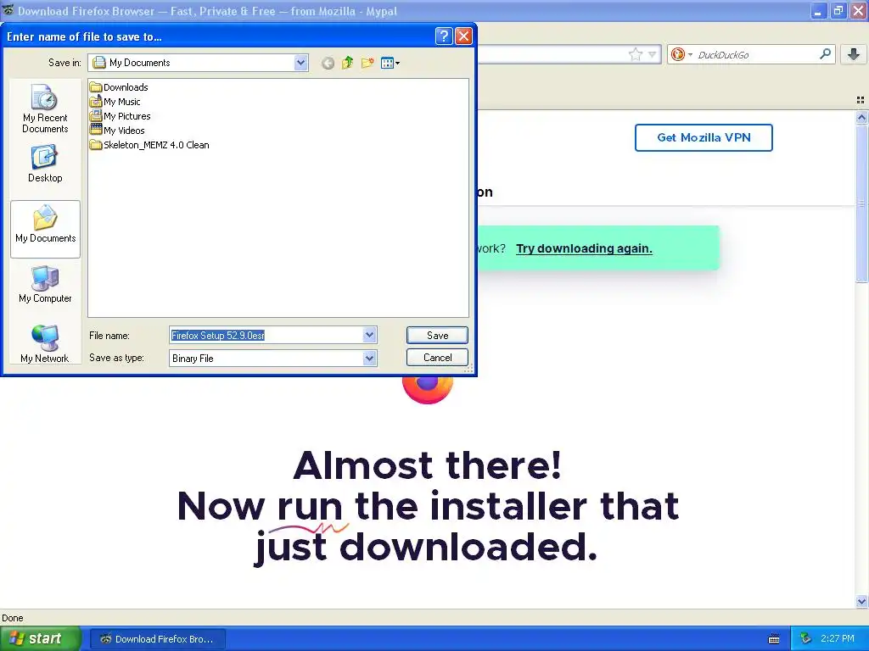Click the Save button
Image resolution: width=869 pixels, height=651 pixels.
tap(437, 335)
